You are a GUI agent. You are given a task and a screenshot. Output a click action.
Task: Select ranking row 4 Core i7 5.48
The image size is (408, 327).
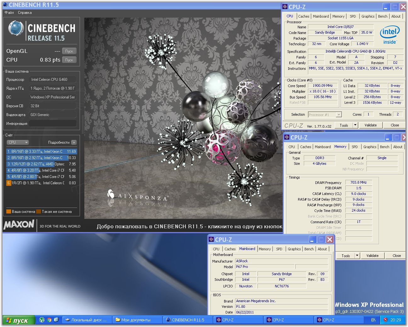pos(42,170)
